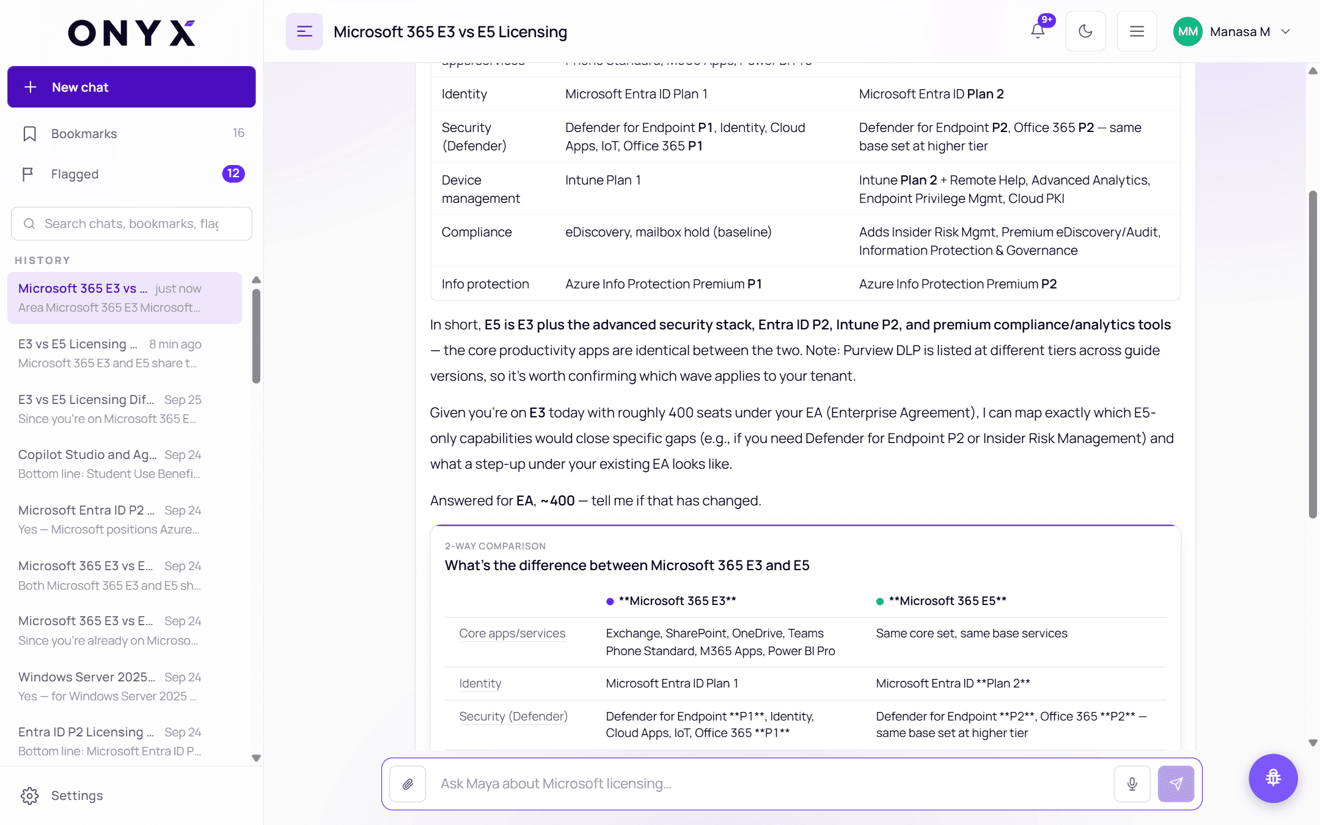1320x825 pixels.
Task: Open Flagged chats
Action: (x=131, y=174)
